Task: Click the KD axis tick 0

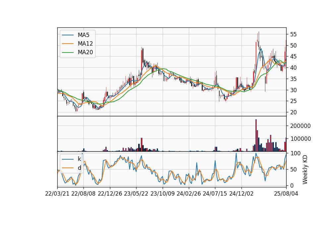Action: (x=292, y=185)
